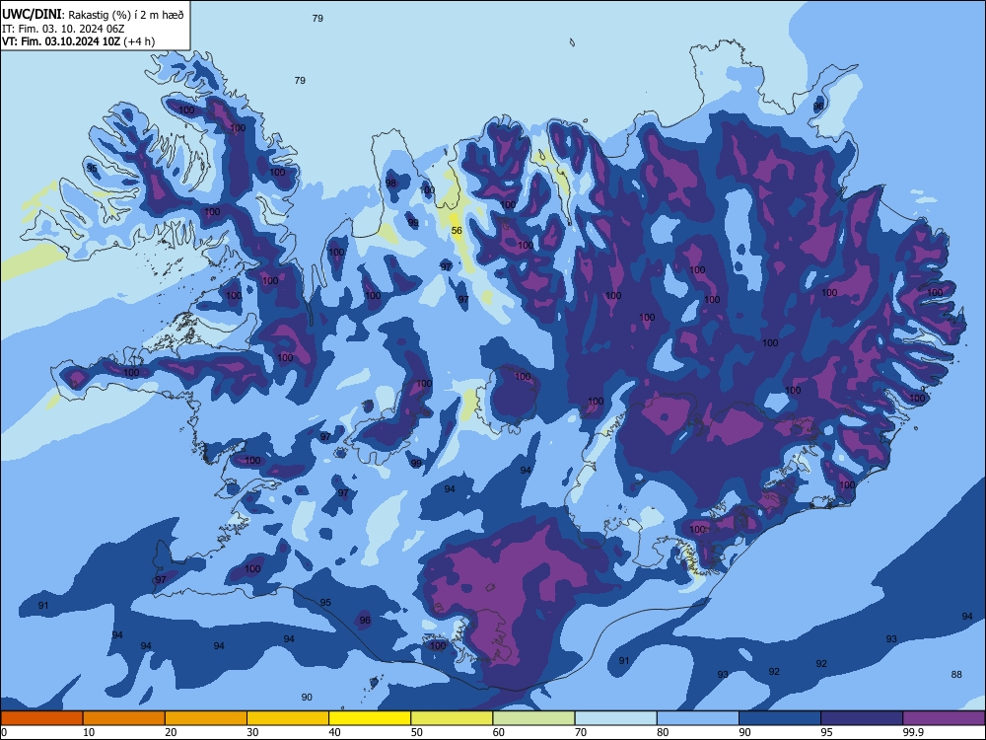The height and width of the screenshot is (740, 986).
Task: Click the 10–20 orange legend swatch
Action: pos(124,718)
